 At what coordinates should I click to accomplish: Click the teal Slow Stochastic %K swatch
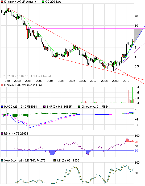coord(2,160)
